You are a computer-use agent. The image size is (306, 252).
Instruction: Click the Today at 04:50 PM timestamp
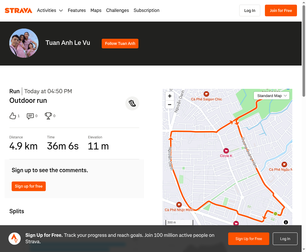48,91
